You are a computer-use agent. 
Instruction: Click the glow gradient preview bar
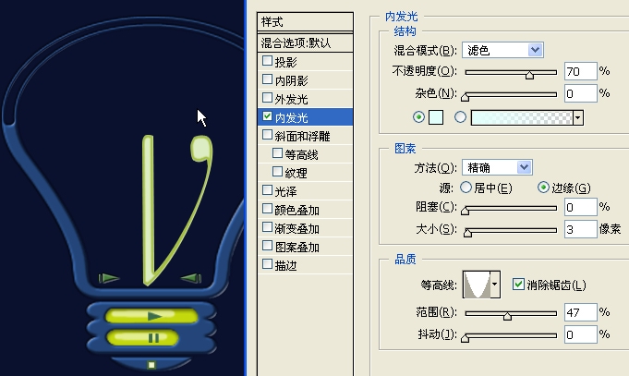coord(522,117)
